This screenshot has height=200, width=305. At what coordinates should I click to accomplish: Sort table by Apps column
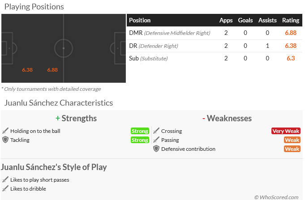[x=226, y=20]
